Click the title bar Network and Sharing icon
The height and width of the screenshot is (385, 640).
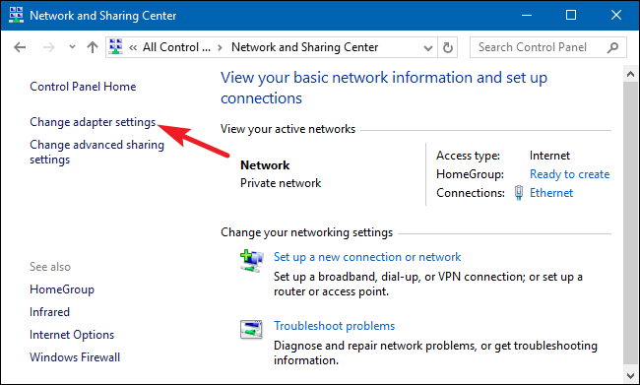tap(16, 15)
